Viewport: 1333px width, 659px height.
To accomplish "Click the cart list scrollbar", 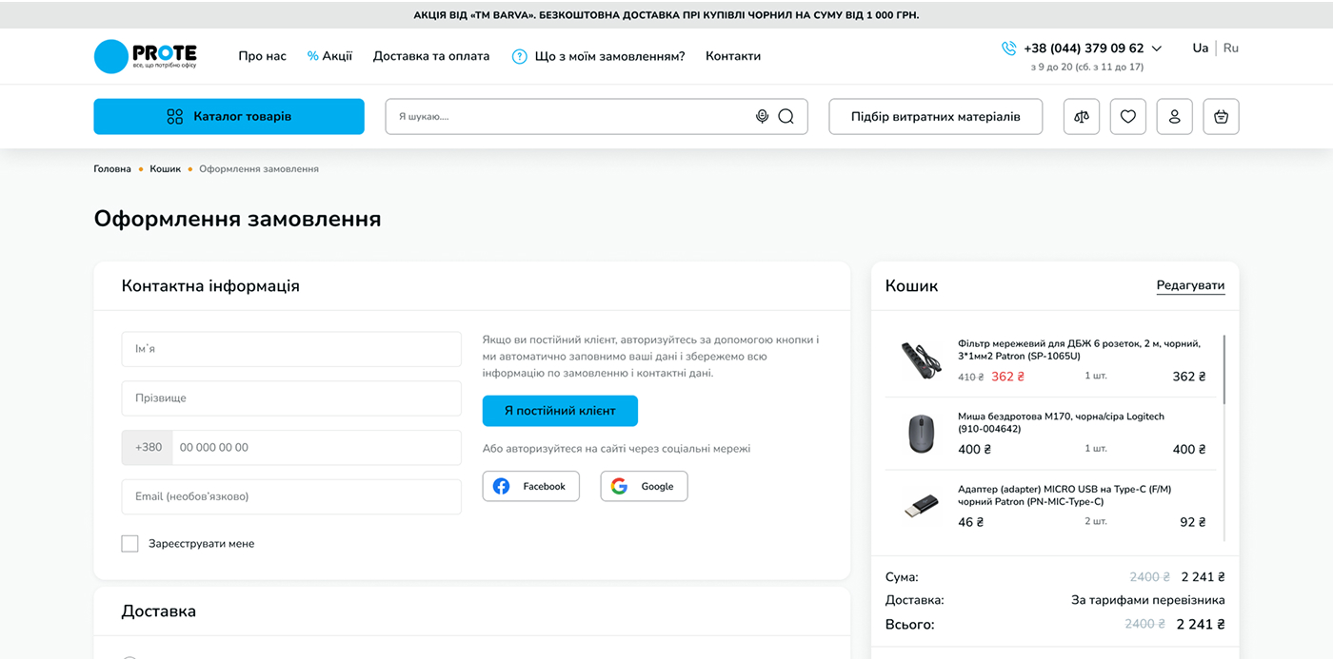I will click(1224, 371).
